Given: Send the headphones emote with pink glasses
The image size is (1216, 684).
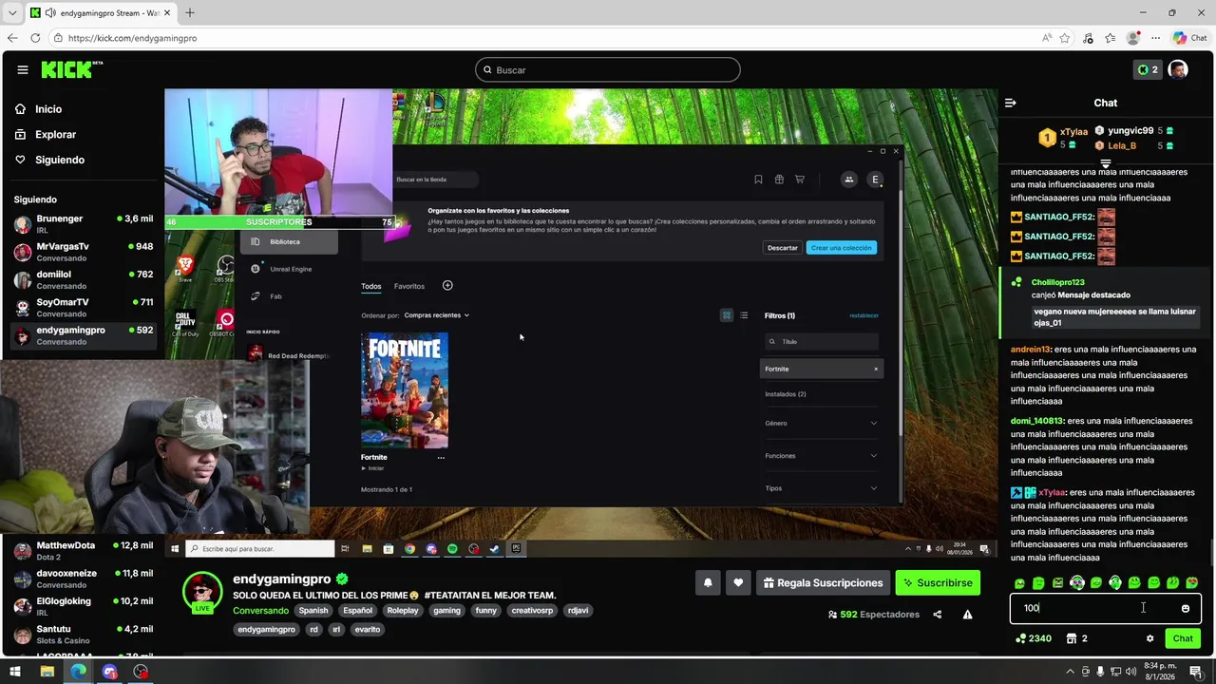Looking at the screenshot, I should pyautogui.click(x=1077, y=582).
